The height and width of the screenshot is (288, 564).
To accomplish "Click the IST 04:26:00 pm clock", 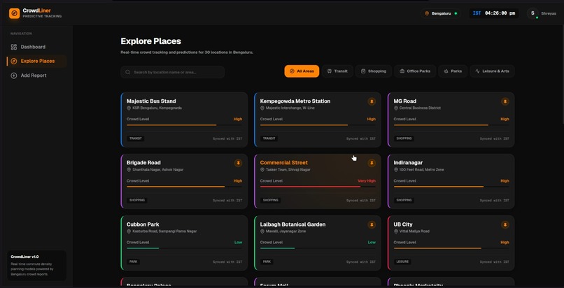I will (494, 13).
